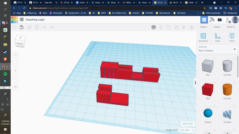The image size is (239, 134).
Task: Click the Copy toolbar icon
Action: click(15, 27)
